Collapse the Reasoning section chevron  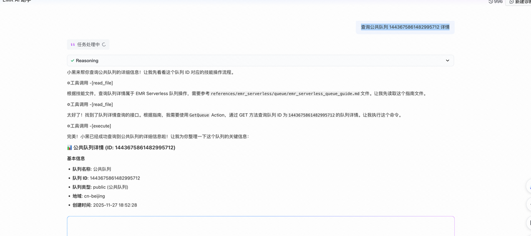[447, 61]
